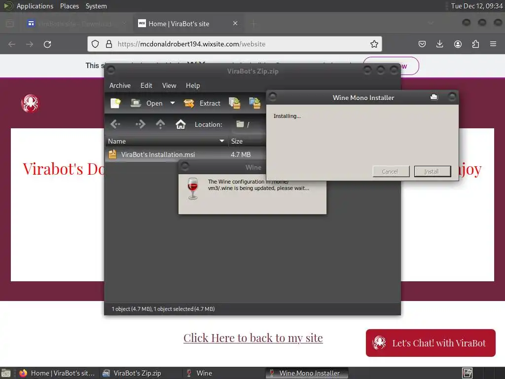Go to the archive home location

click(180, 124)
